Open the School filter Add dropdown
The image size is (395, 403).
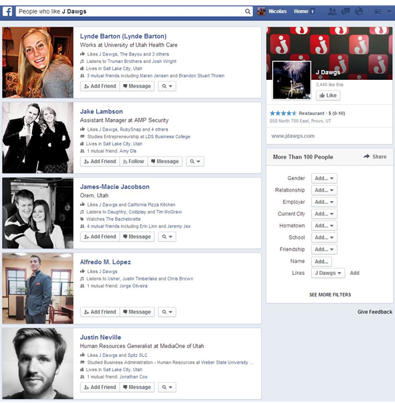click(x=324, y=238)
